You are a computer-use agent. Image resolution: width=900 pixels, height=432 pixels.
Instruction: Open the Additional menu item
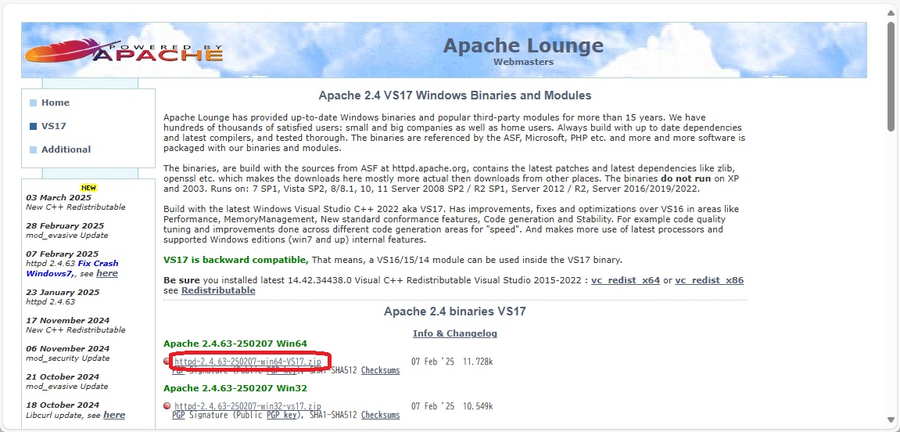coord(66,149)
